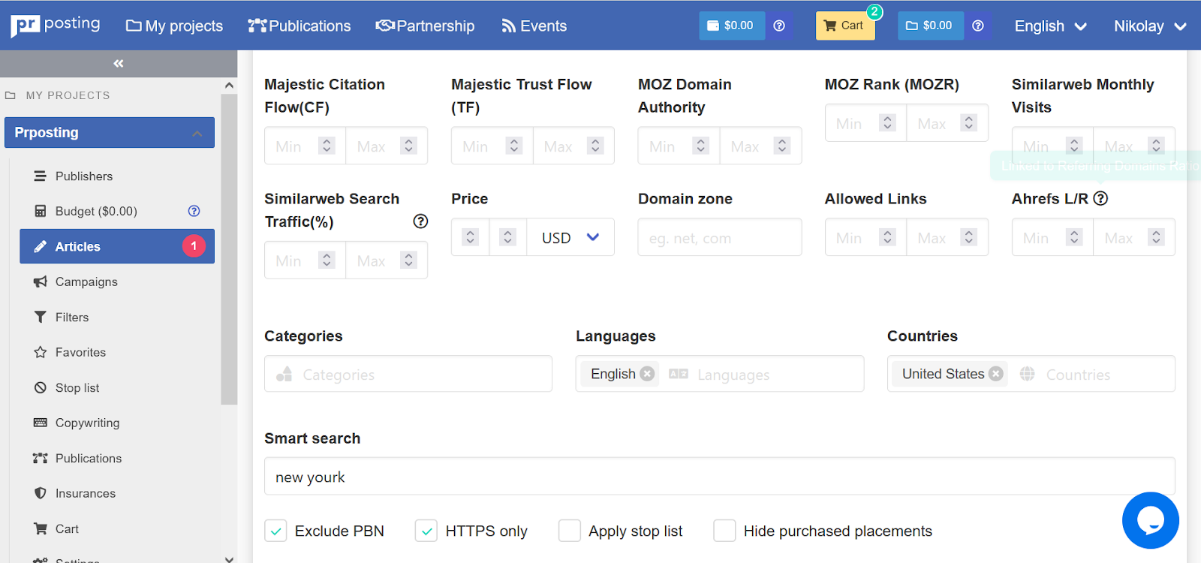Open the chat support bubble
The height and width of the screenshot is (563, 1201).
1151,520
